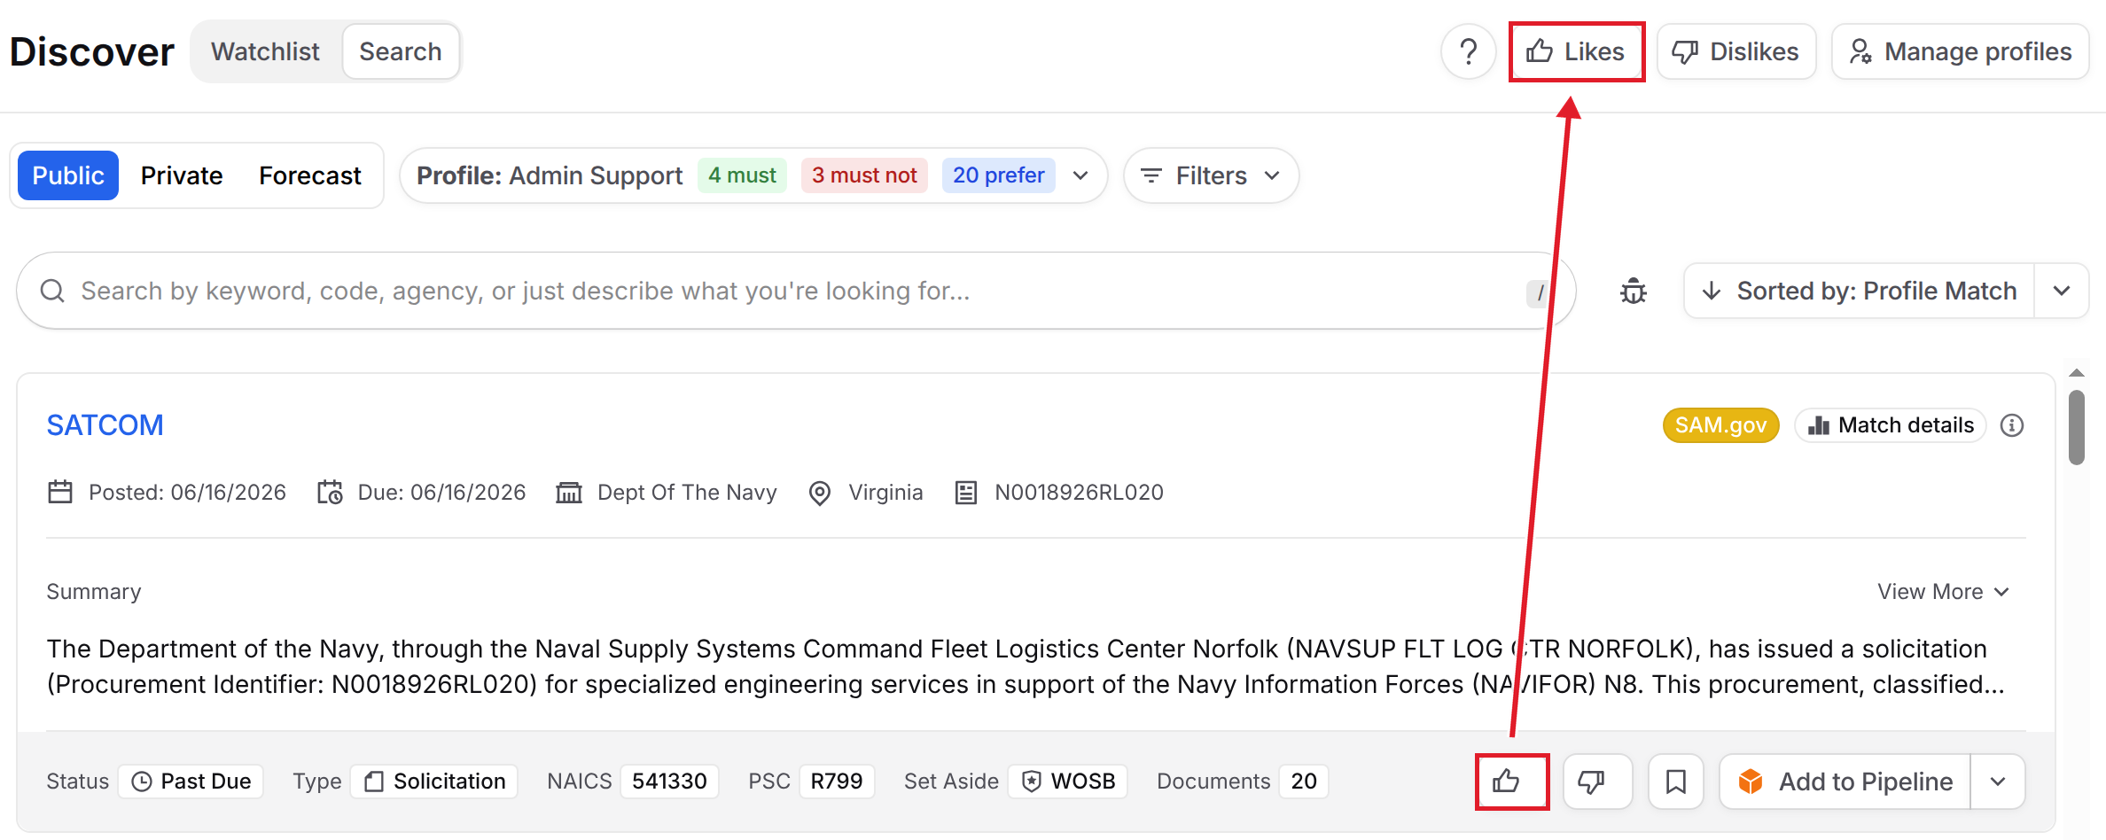Click the Past Due status tag
The width and height of the screenshot is (2106, 840).
[x=191, y=781]
